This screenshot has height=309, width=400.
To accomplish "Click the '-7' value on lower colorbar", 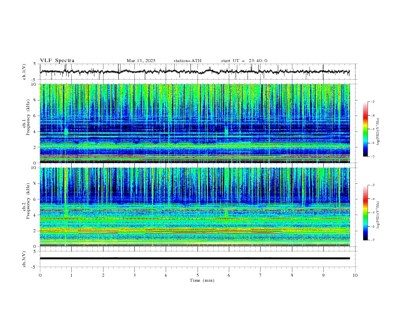I will 372,240.
